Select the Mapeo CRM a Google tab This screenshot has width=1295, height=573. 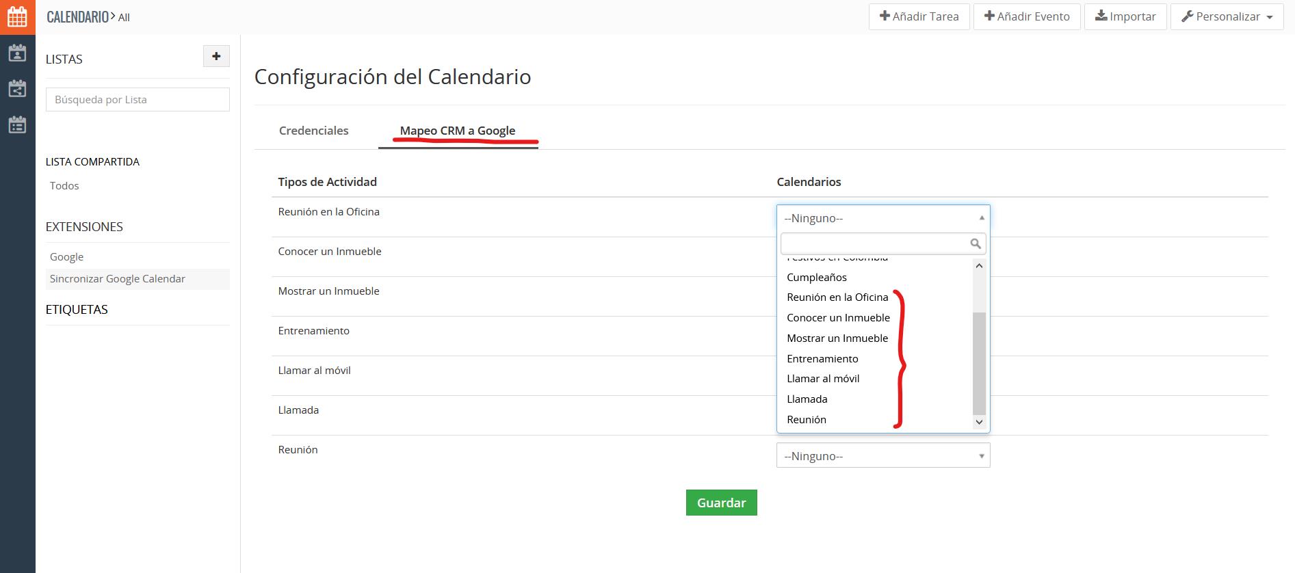tap(458, 131)
